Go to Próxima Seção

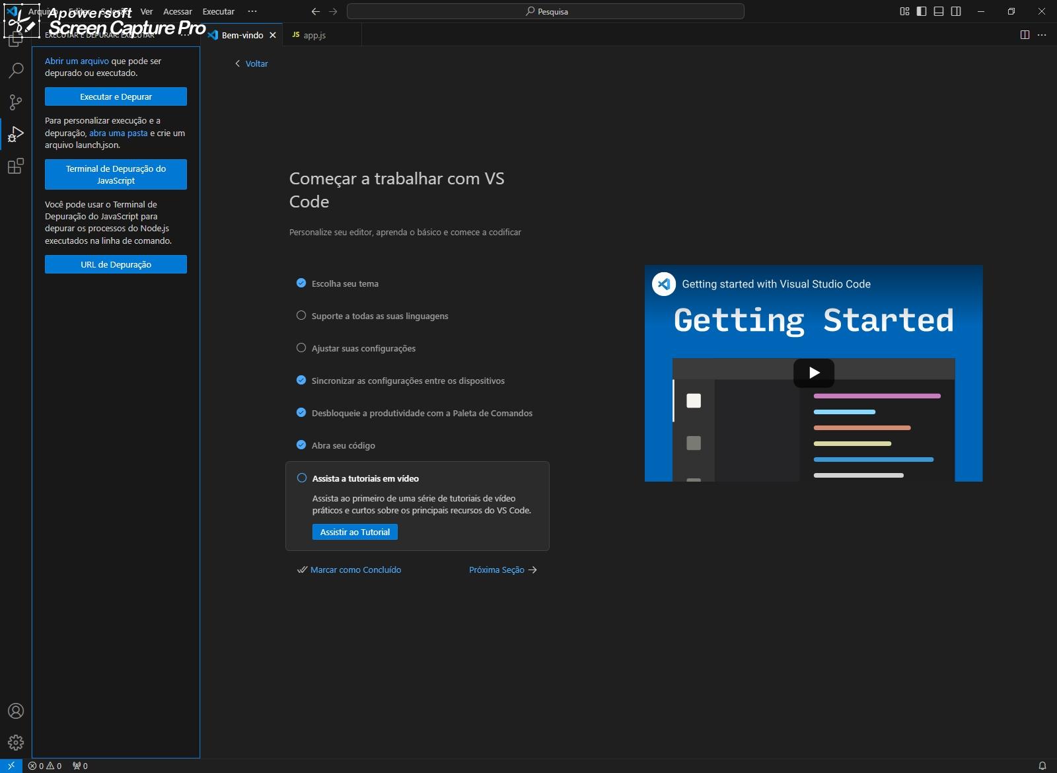[x=503, y=570]
